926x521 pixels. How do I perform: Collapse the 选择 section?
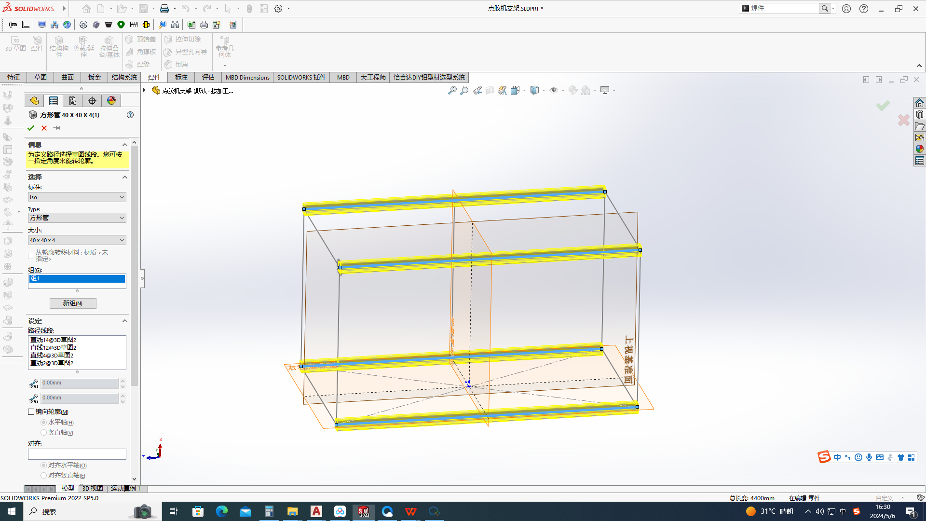tap(125, 177)
